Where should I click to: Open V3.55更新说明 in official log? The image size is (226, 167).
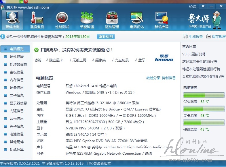193,54
